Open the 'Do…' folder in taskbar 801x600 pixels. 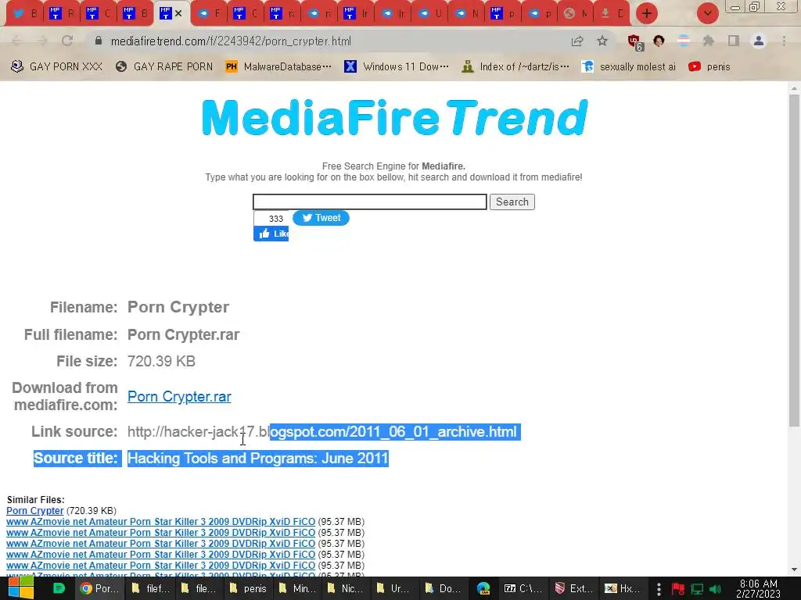pos(443,589)
